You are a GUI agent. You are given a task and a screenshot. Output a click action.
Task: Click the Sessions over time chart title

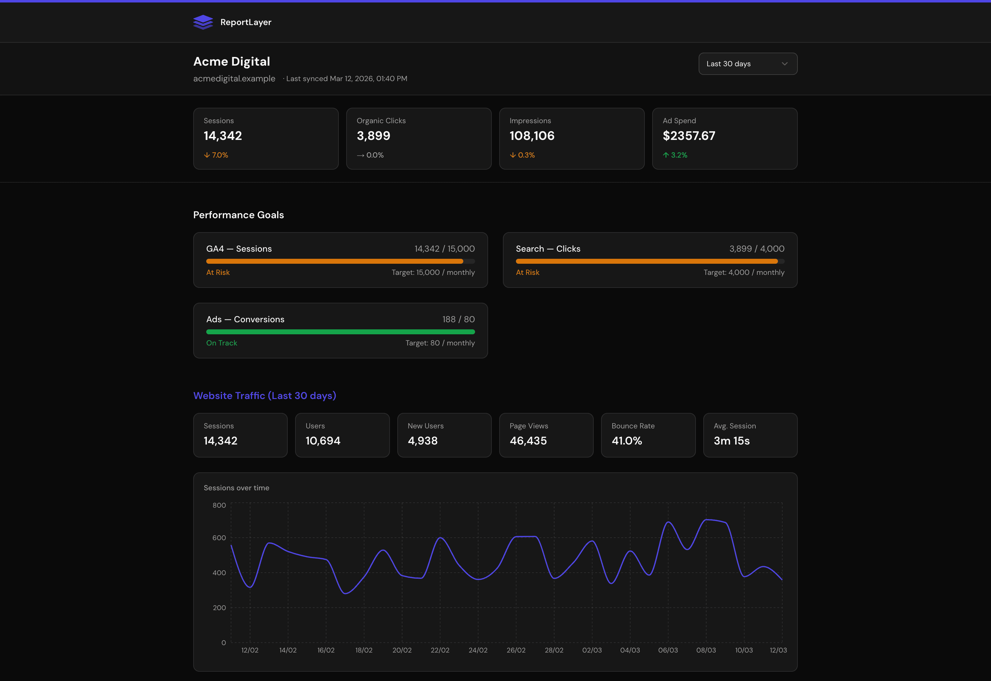236,488
